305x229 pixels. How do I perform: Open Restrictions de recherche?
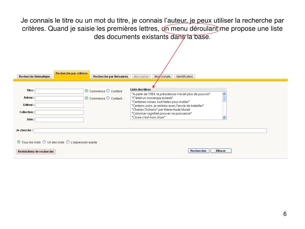pyautogui.click(x=36, y=151)
